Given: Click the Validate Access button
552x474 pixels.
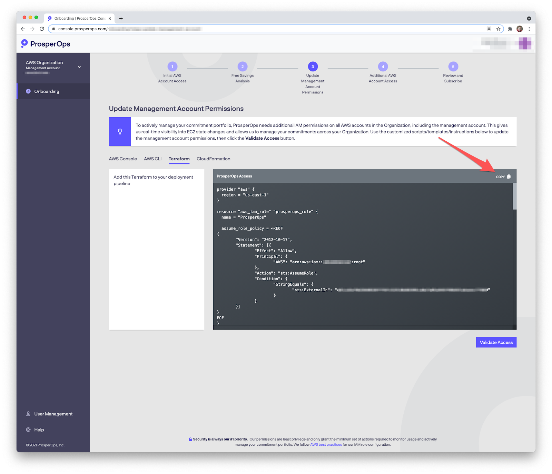Looking at the screenshot, I should click(x=496, y=342).
